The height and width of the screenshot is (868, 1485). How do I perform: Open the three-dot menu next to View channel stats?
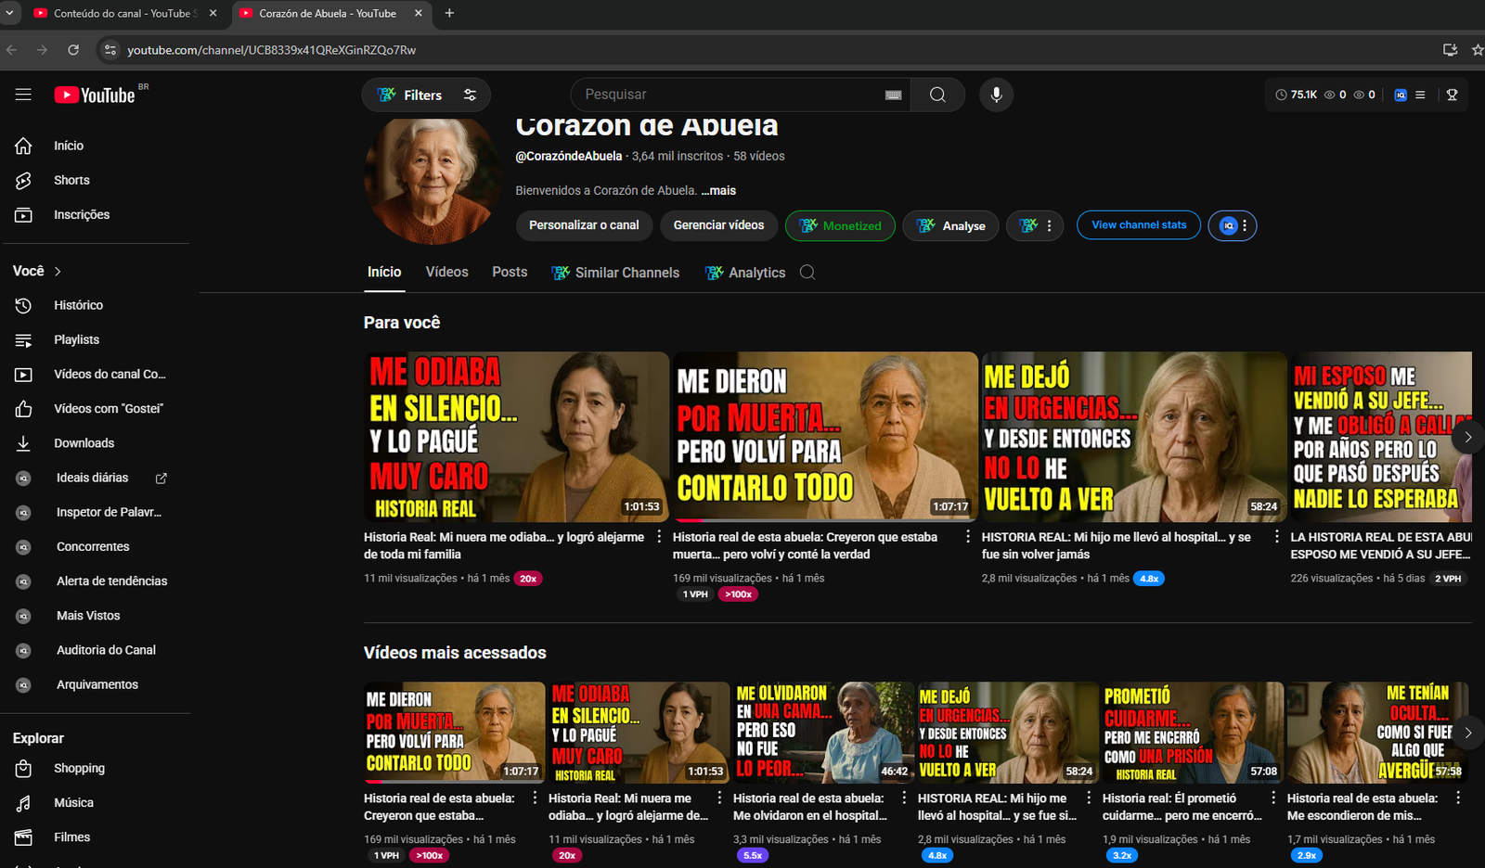click(x=1245, y=225)
